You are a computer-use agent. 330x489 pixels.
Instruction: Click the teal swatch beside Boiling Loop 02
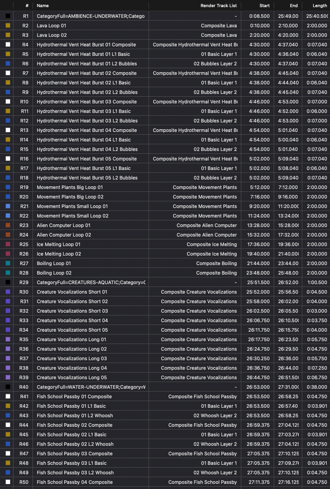tap(8, 273)
